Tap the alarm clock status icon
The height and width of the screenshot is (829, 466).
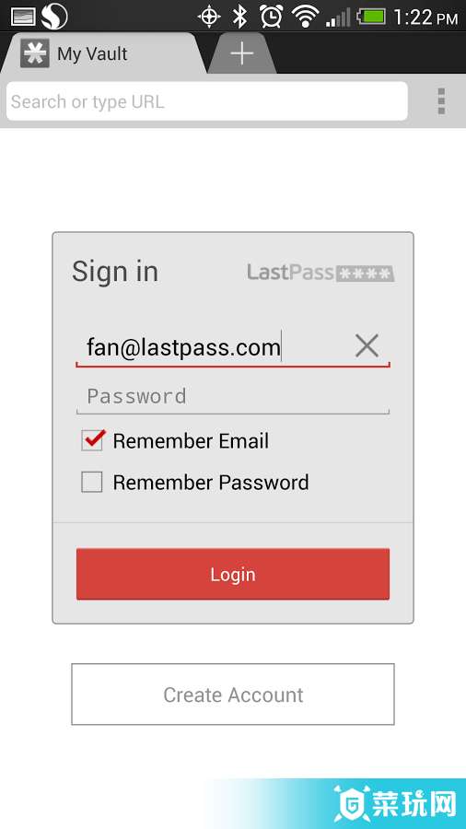(271, 17)
